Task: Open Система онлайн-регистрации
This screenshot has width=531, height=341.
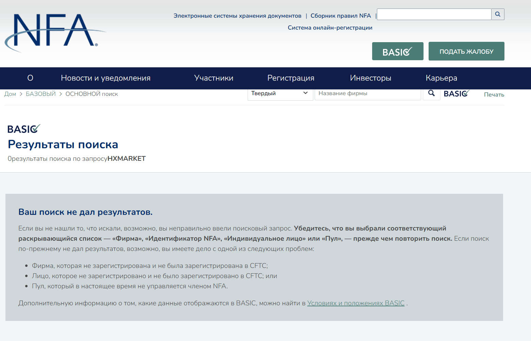Action: pos(330,28)
